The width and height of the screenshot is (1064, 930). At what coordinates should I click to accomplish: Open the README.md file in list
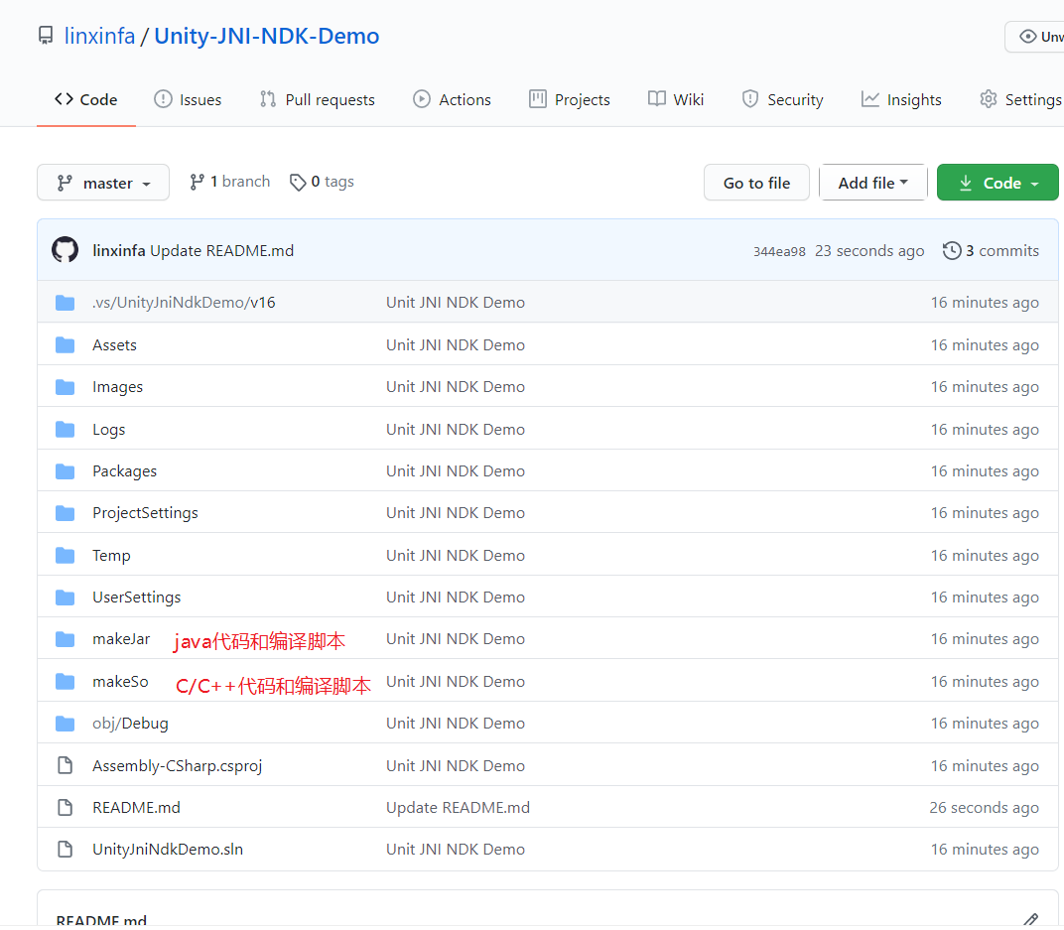pyautogui.click(x=136, y=807)
